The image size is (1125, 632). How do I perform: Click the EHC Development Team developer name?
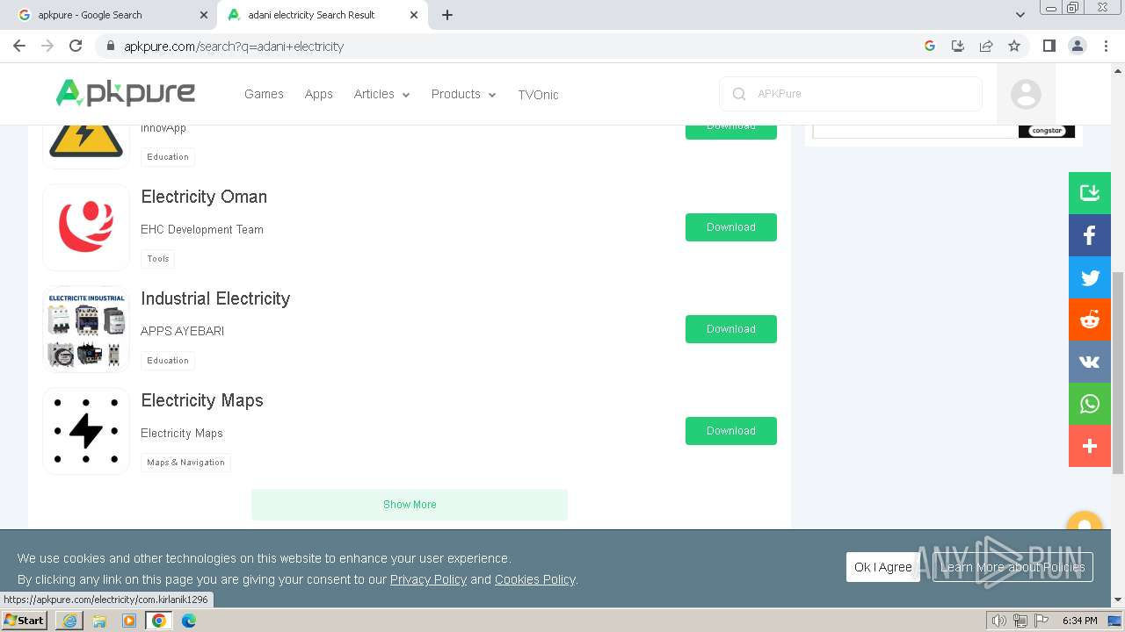(x=202, y=230)
